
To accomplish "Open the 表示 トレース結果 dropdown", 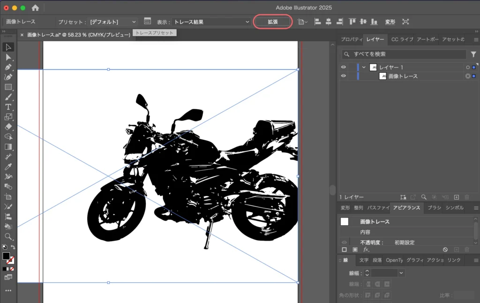I will [211, 22].
